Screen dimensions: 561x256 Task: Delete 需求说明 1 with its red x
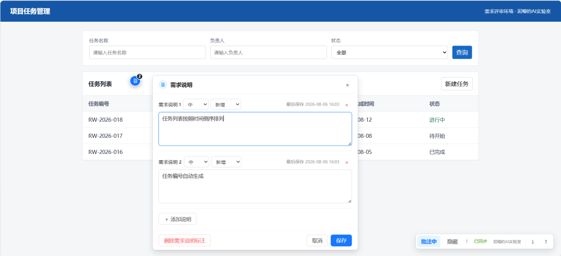pyautogui.click(x=346, y=105)
